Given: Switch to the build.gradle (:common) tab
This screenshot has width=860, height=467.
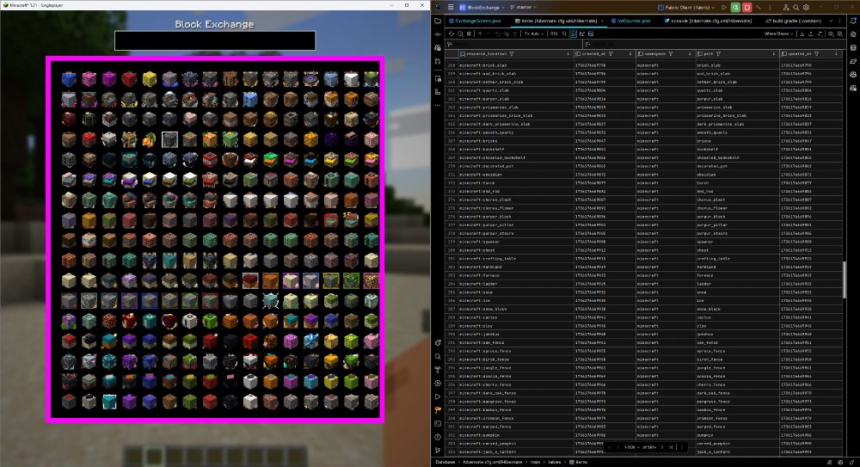Looking at the screenshot, I should [794, 21].
